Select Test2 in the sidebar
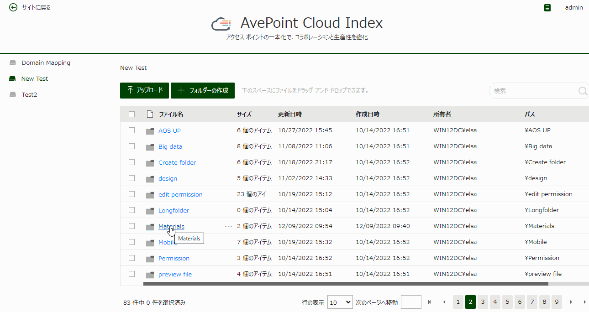The height and width of the screenshot is (312, 589). point(29,95)
